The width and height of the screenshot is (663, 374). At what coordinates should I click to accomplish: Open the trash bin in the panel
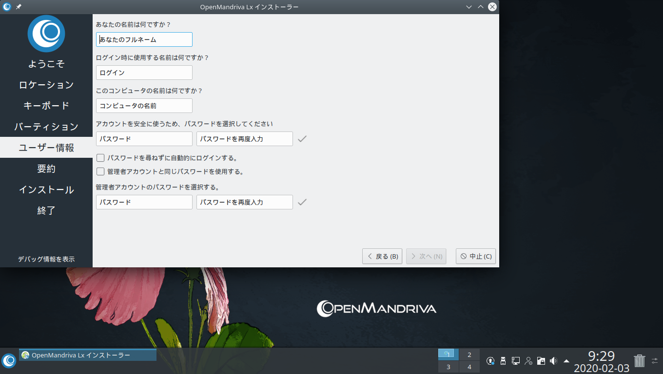pos(640,361)
